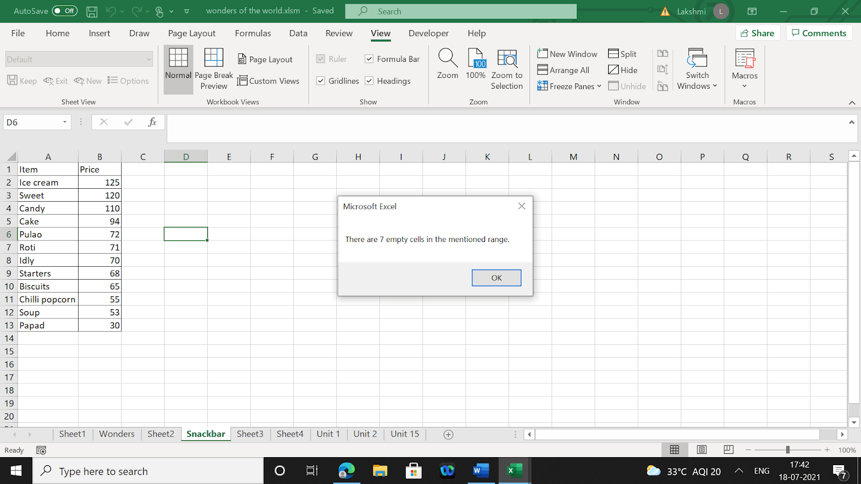Toggle the Formula Bar visibility
Screen dimensions: 861x484
coord(369,59)
